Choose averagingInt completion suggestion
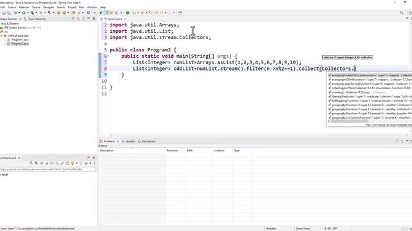This screenshot has width=412, height=231. [370, 80]
